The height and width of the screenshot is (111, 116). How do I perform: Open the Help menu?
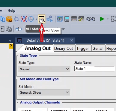[11, 10]
